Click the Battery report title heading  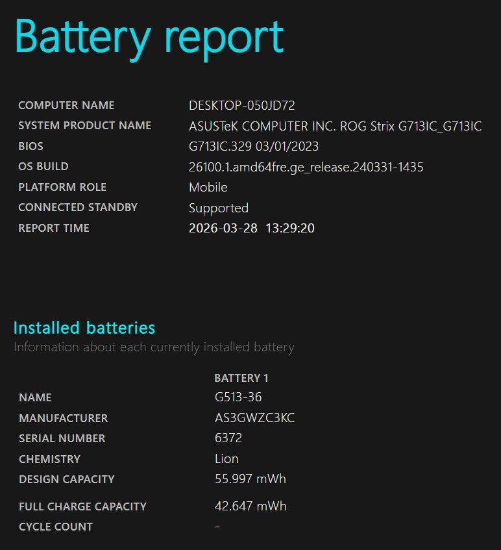[x=149, y=38]
